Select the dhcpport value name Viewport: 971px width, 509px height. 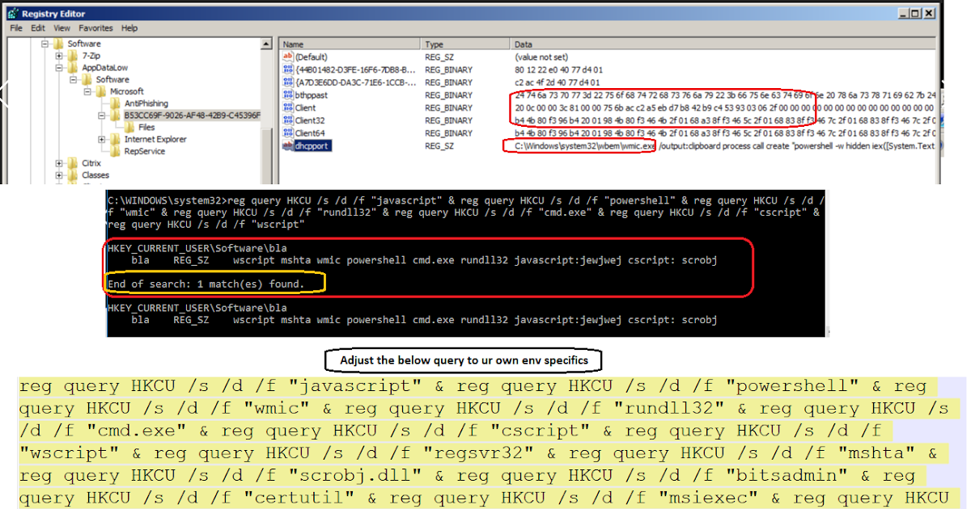click(313, 145)
